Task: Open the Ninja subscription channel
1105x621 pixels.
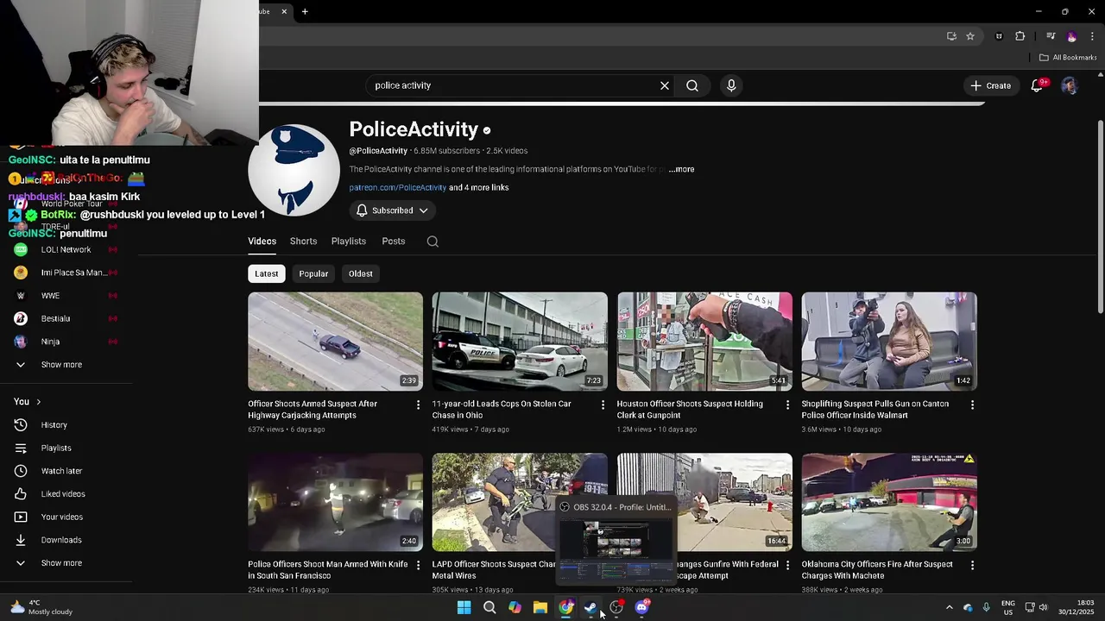Action: tap(50, 342)
